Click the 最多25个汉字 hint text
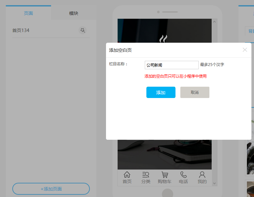 (x=212, y=64)
